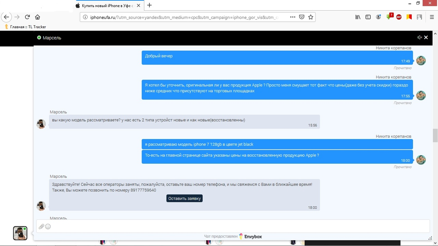438x246 pixels.
Task: Attach a file with the paperclip
Action: coord(41,227)
